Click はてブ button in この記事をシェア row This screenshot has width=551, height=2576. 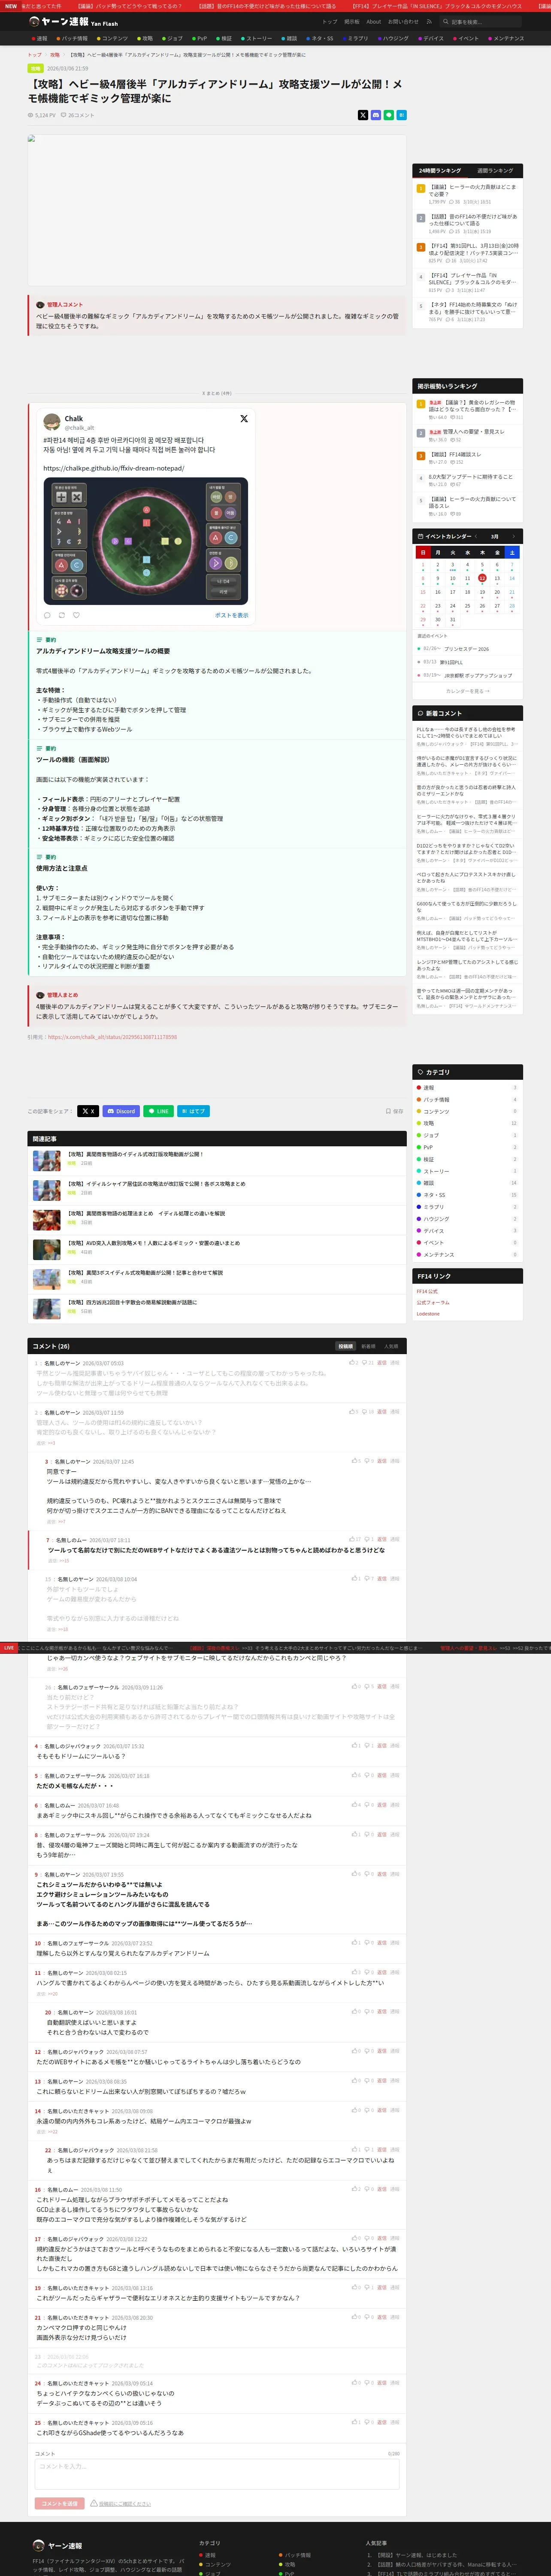194,1111
